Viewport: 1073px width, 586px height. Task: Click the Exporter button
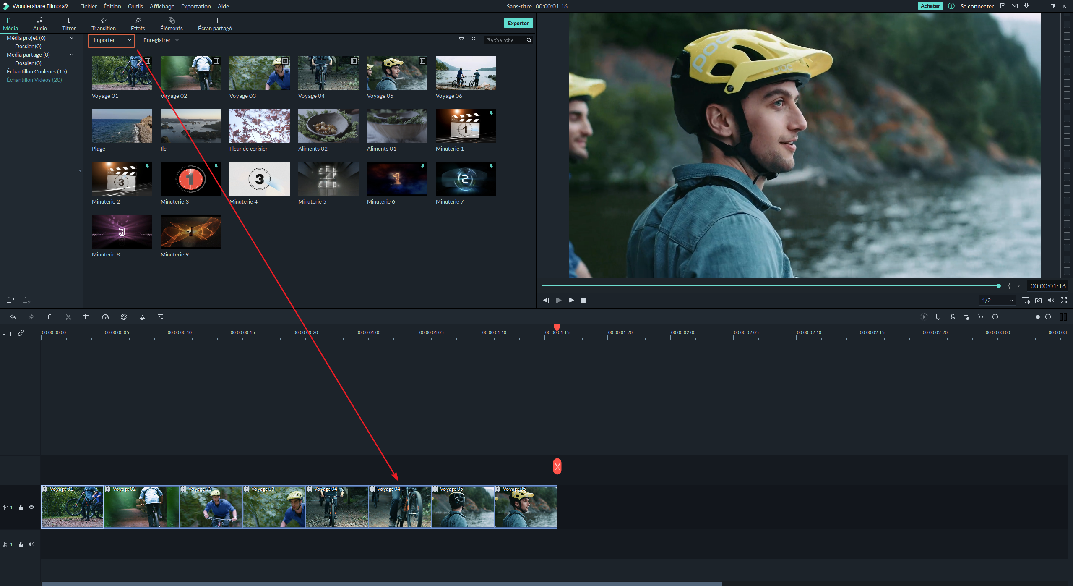point(518,23)
